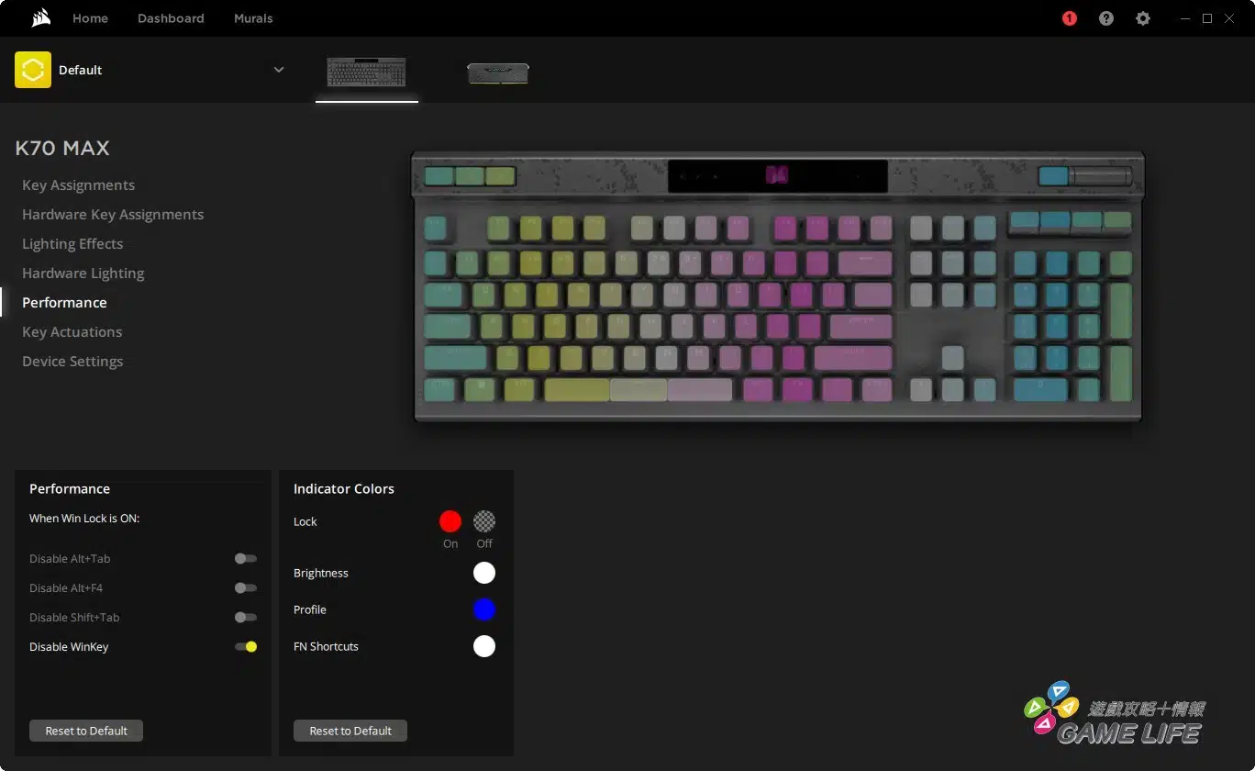Go to Murals in top menu
The image size is (1255, 771).
pos(253,18)
